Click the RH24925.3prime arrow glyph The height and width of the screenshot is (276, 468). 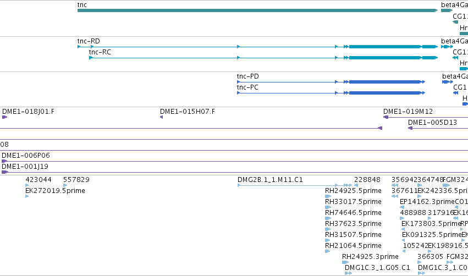click(x=345, y=262)
